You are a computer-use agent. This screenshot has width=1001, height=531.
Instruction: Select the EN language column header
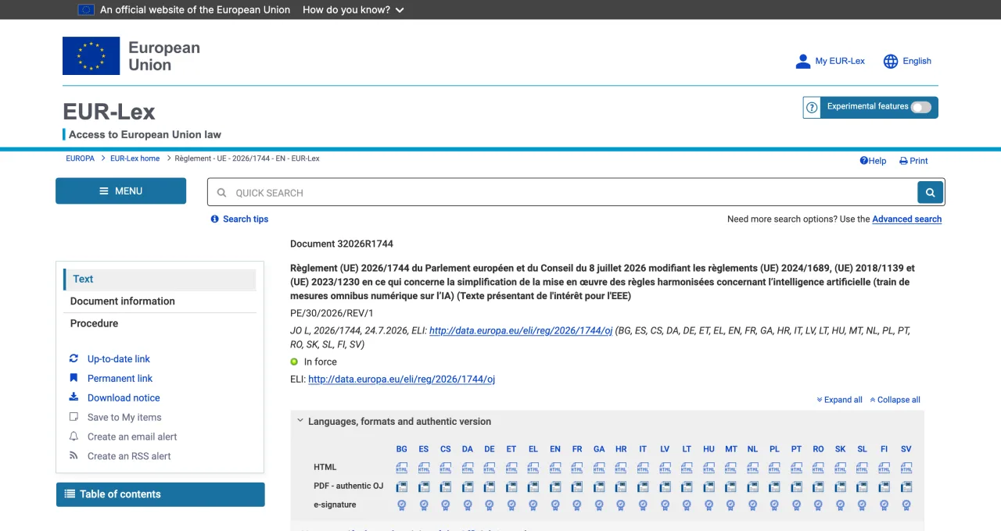(x=555, y=449)
